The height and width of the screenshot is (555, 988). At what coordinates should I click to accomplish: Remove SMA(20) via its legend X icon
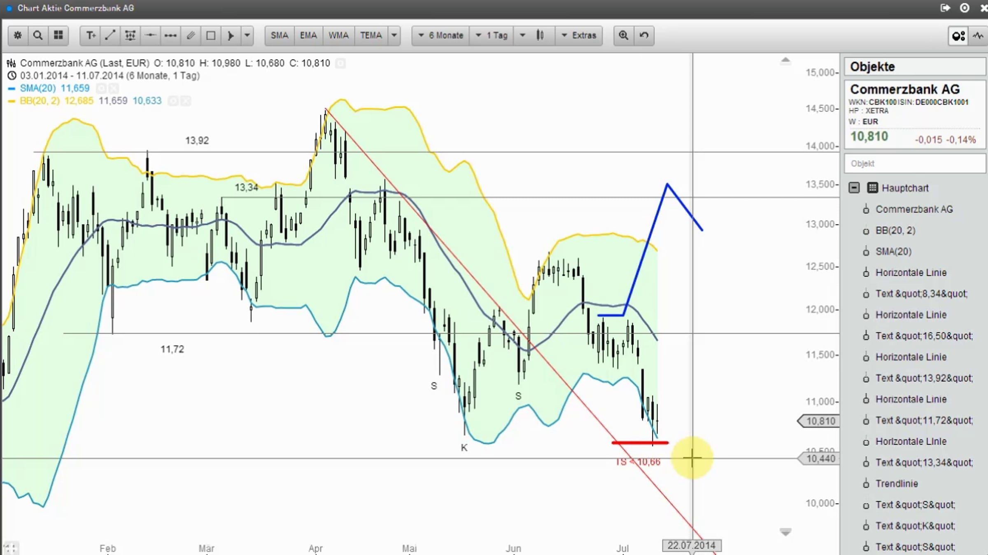tap(114, 88)
